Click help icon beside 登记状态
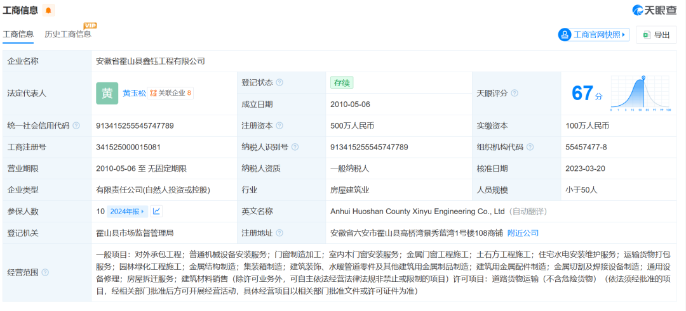 [279, 82]
